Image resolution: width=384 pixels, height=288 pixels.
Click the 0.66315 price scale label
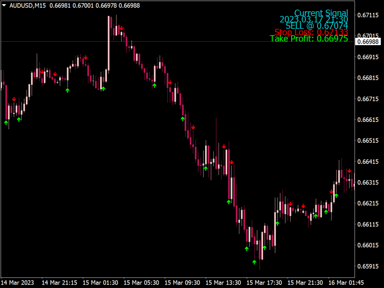pos(368,183)
